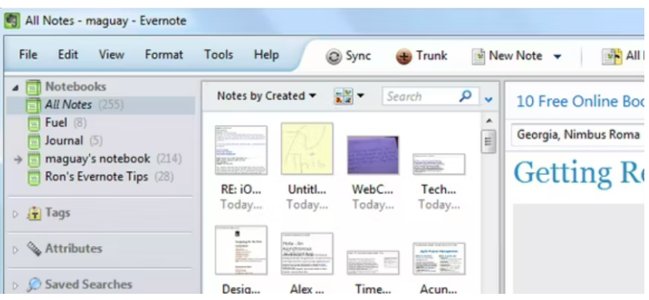Viewport: 649px width, 300px height.
Task: Select the WebC... purple note thumbnail
Action: click(373, 155)
